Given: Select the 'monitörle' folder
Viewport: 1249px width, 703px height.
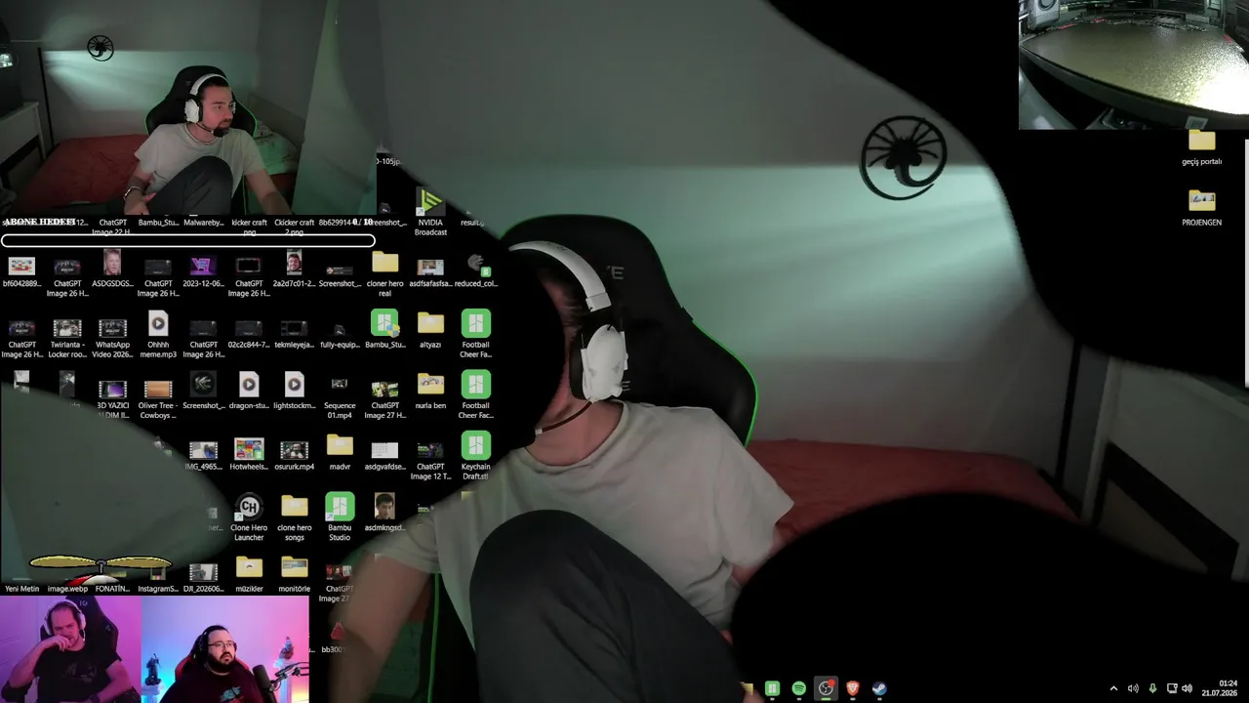Looking at the screenshot, I should pyautogui.click(x=294, y=575).
